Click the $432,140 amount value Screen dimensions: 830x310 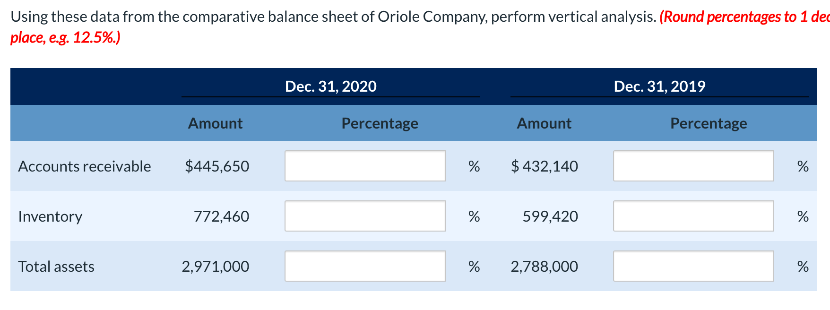click(545, 166)
